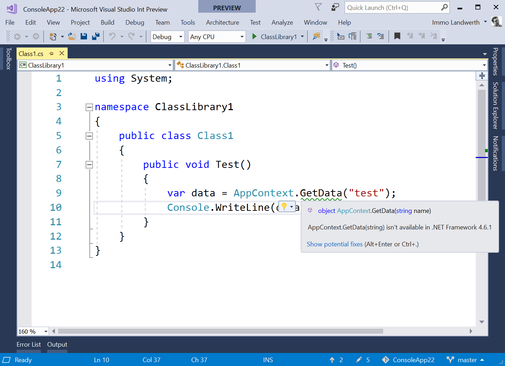
Task: Click the unpushed commits up-arrow in the status bar
Action: click(332, 360)
